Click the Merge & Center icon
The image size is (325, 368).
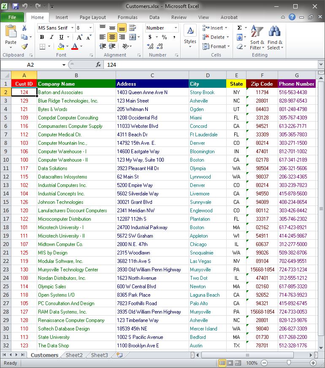[133, 37]
